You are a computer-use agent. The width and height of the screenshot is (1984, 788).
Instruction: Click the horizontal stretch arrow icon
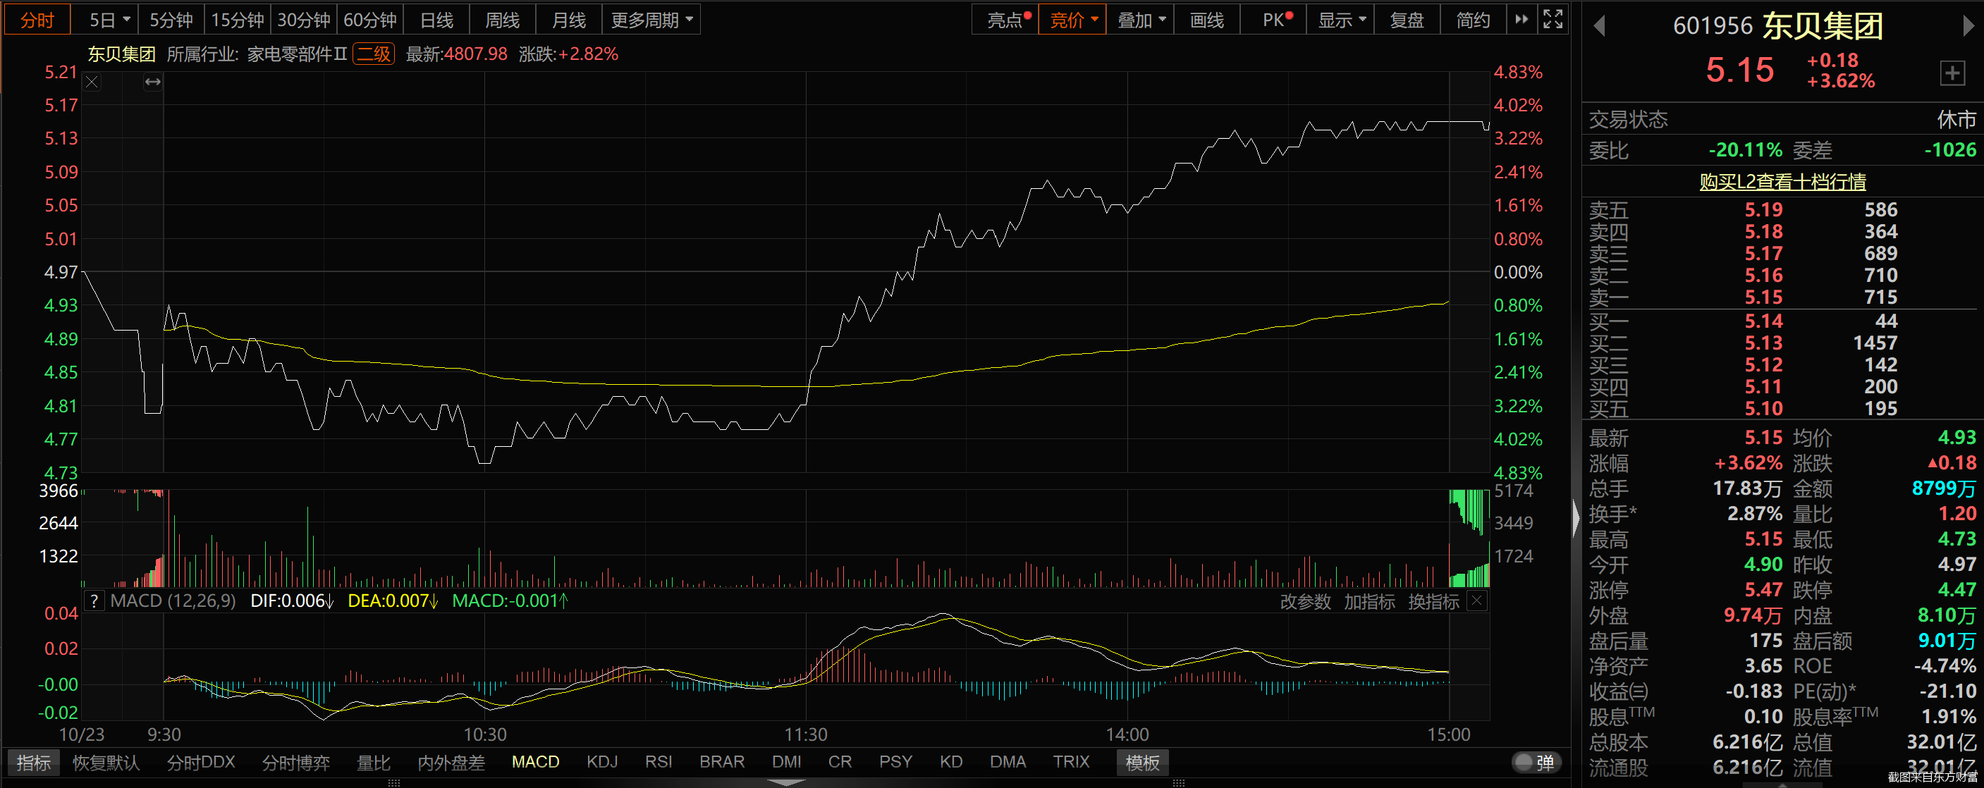click(152, 82)
